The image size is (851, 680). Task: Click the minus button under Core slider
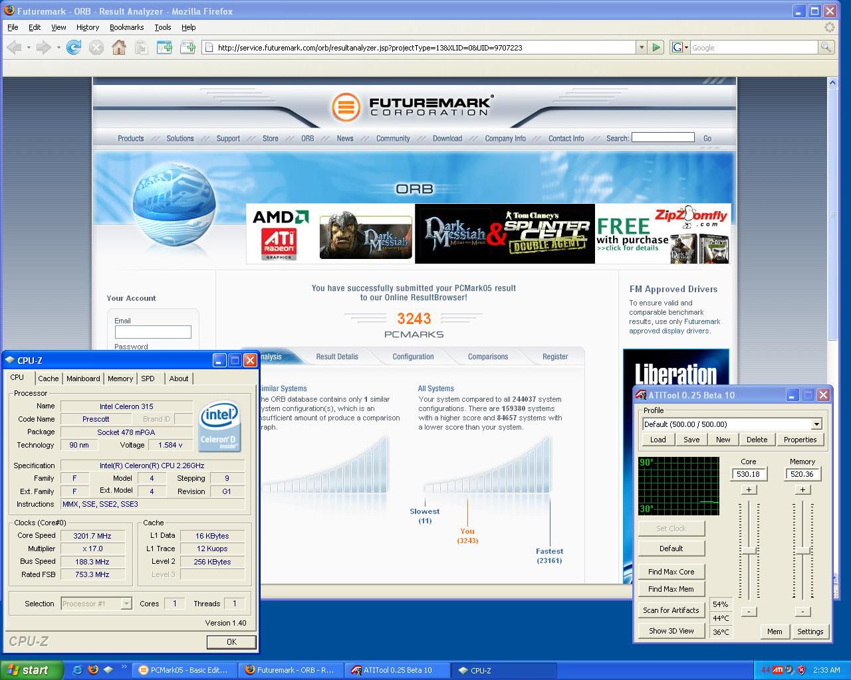tap(749, 612)
